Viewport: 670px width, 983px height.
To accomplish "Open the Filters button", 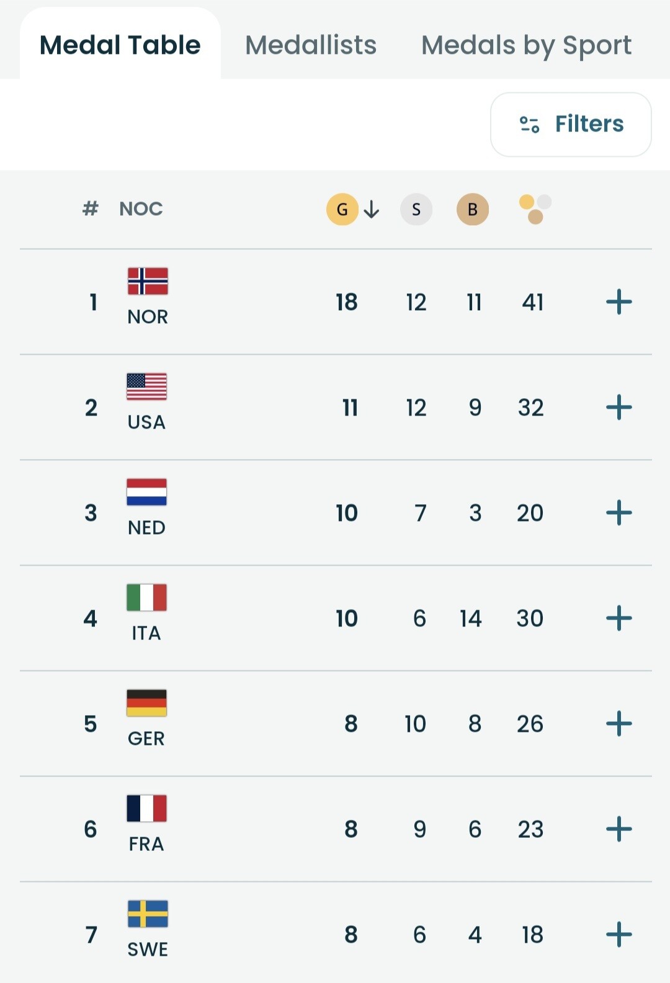I will (x=571, y=124).
